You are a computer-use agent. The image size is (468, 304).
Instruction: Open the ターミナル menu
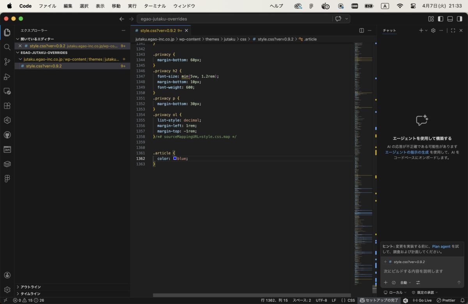pos(155,6)
